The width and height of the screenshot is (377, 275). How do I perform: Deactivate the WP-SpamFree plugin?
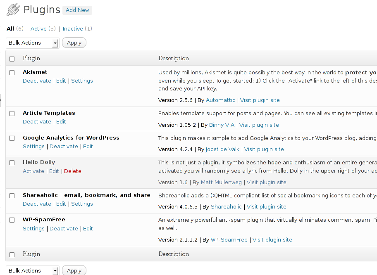tap(64, 228)
